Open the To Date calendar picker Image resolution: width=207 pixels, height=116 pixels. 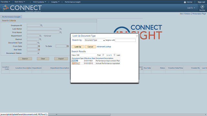[x=68, y=46]
